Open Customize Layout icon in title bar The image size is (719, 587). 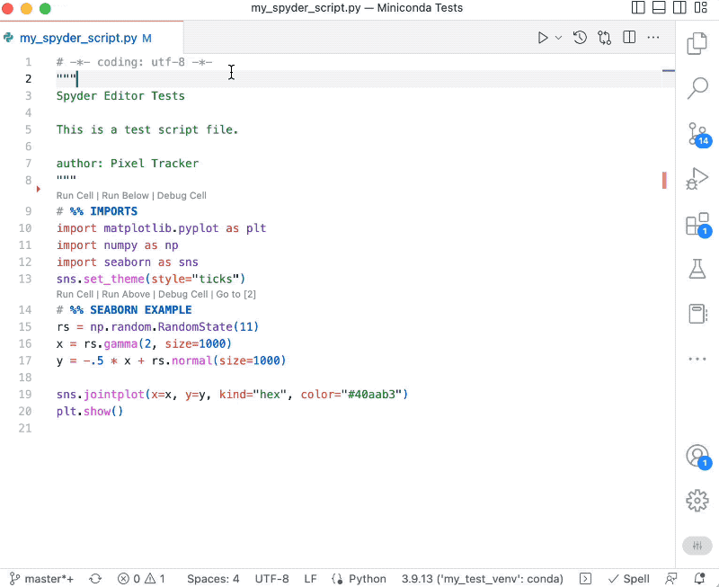(700, 8)
